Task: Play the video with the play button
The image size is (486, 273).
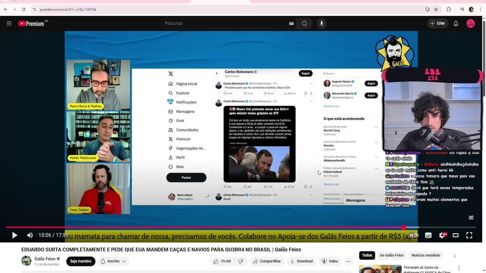Action: [14, 235]
